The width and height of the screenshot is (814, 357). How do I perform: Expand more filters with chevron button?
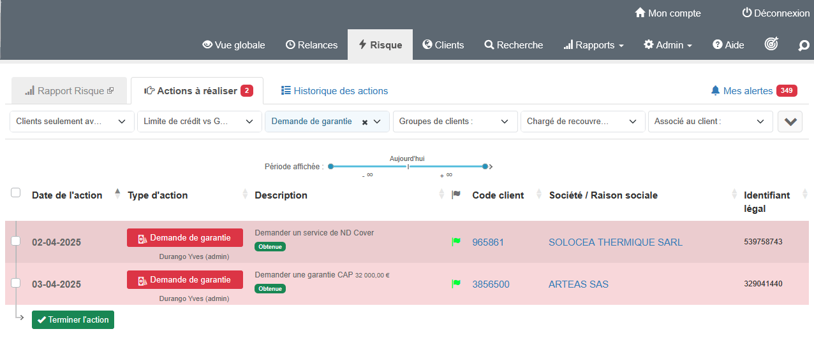click(790, 122)
